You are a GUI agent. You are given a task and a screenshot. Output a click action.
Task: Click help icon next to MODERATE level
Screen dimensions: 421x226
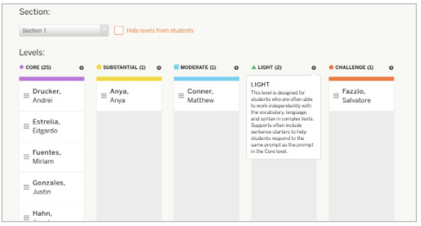pos(236,68)
